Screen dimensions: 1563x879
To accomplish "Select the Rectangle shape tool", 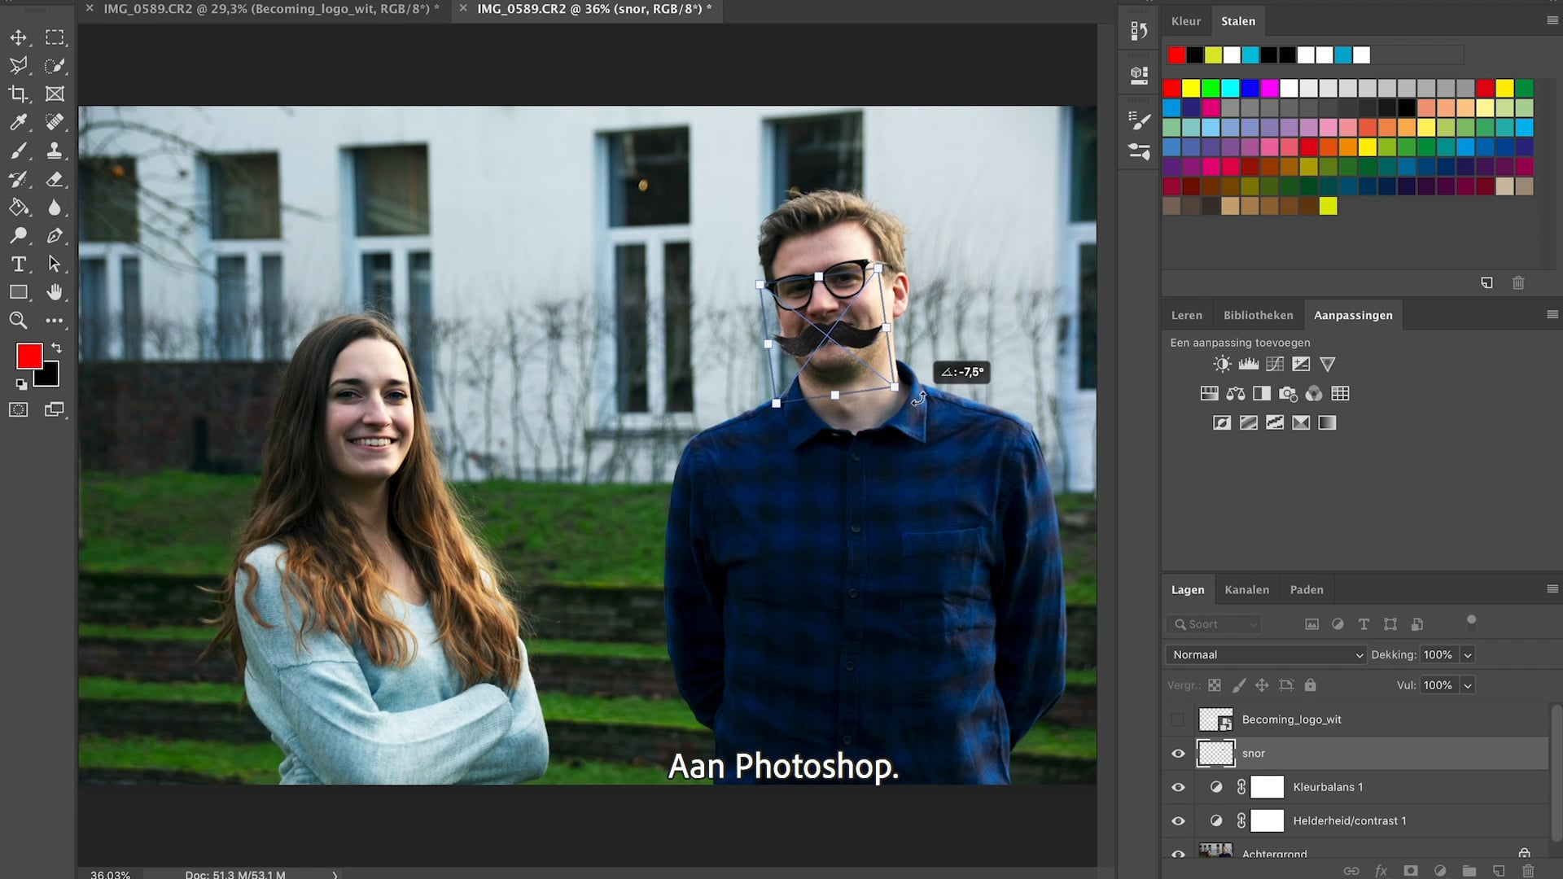I will pos(18,292).
